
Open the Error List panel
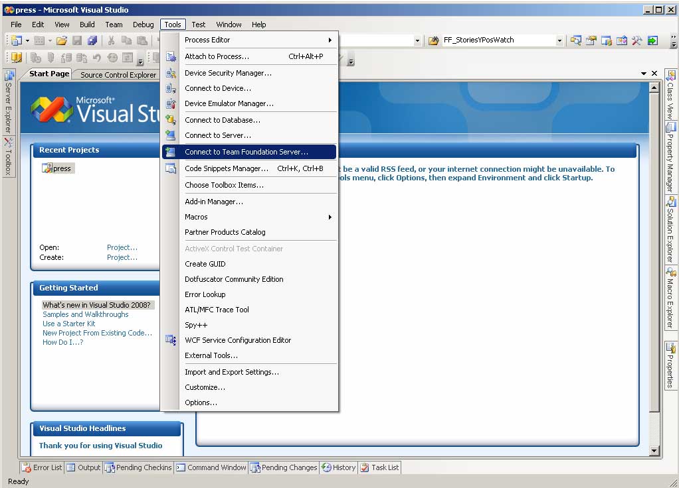pos(41,467)
